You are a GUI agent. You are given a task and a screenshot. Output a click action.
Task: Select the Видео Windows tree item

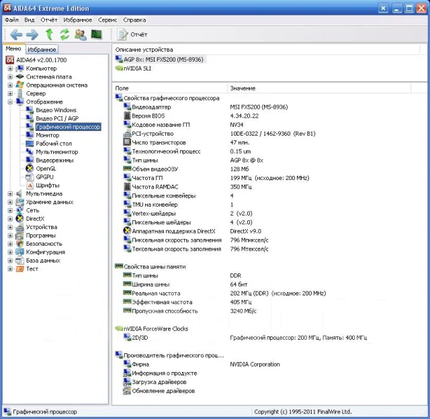[56, 110]
